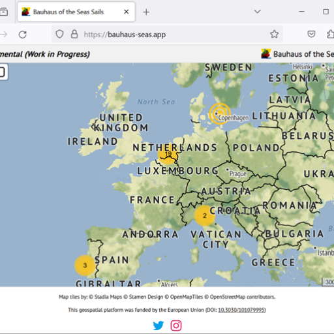Select the pulsing marker at Copenhagen
334x334 pixels.
tap(220, 114)
